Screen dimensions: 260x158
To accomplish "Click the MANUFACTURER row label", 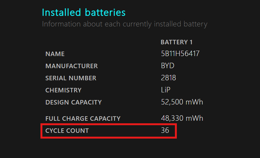I will coord(72,66).
